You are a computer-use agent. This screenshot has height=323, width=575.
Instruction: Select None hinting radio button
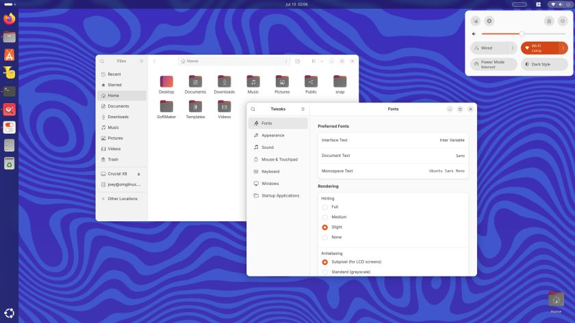click(325, 238)
